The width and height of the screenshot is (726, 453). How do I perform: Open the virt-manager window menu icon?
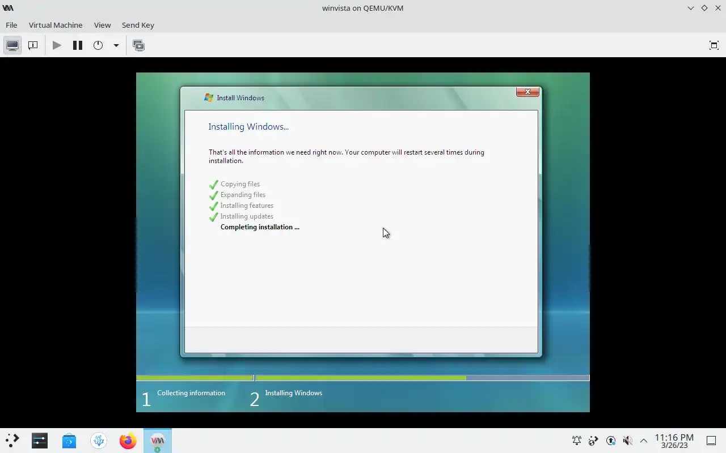pyautogui.click(x=8, y=8)
